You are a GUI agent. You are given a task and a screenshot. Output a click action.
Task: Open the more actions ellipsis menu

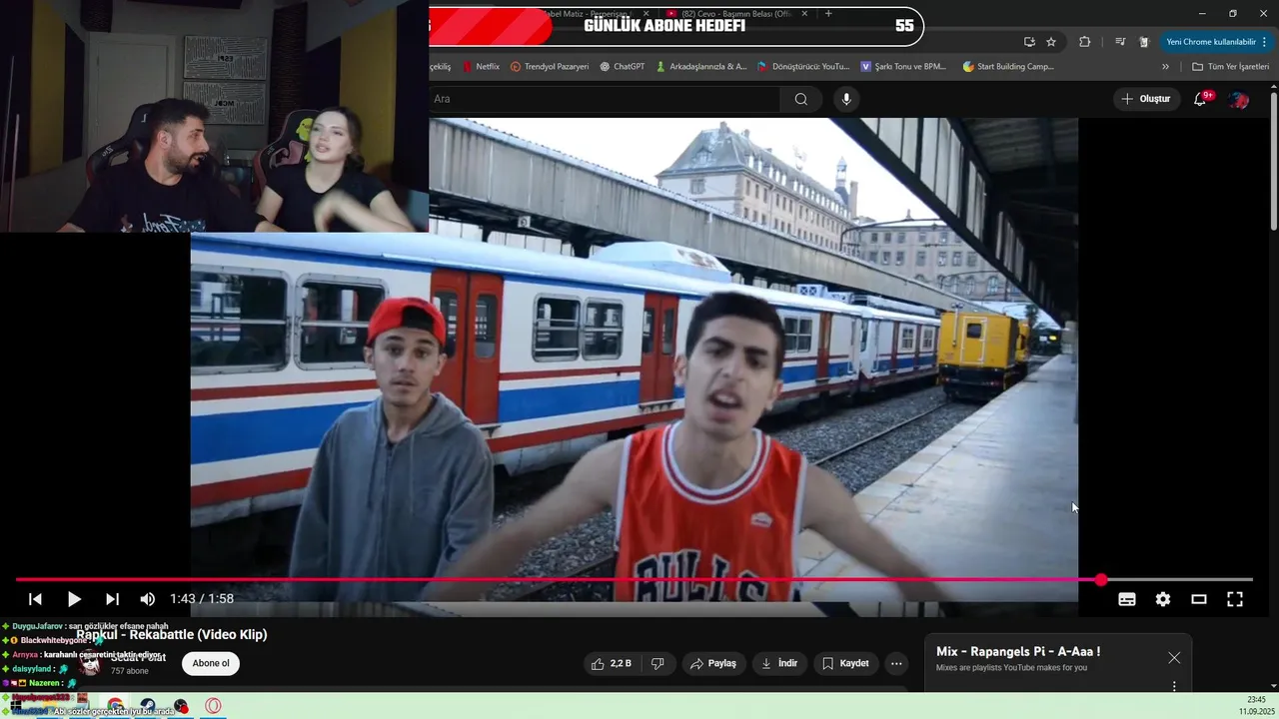(896, 664)
